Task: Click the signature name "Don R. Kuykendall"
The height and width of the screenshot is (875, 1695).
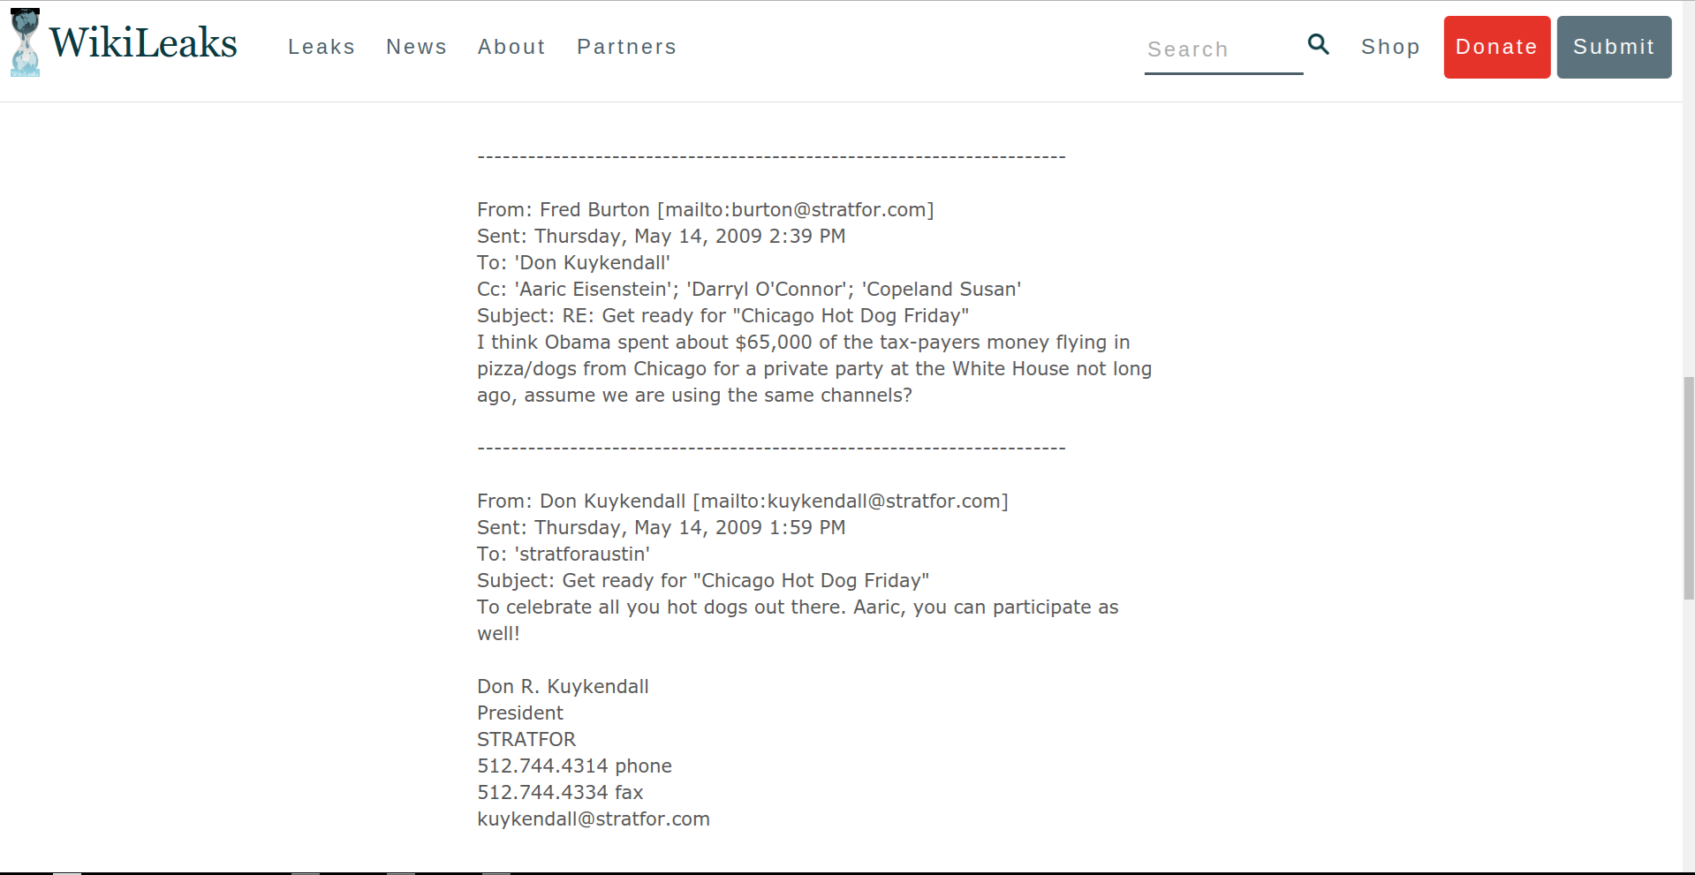Action: (x=563, y=687)
